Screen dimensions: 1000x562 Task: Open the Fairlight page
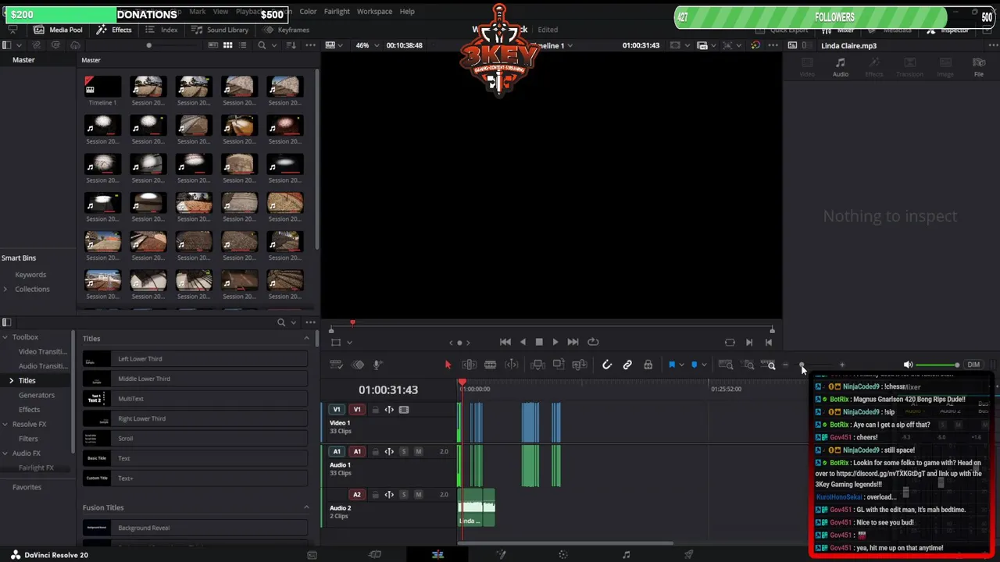626,554
